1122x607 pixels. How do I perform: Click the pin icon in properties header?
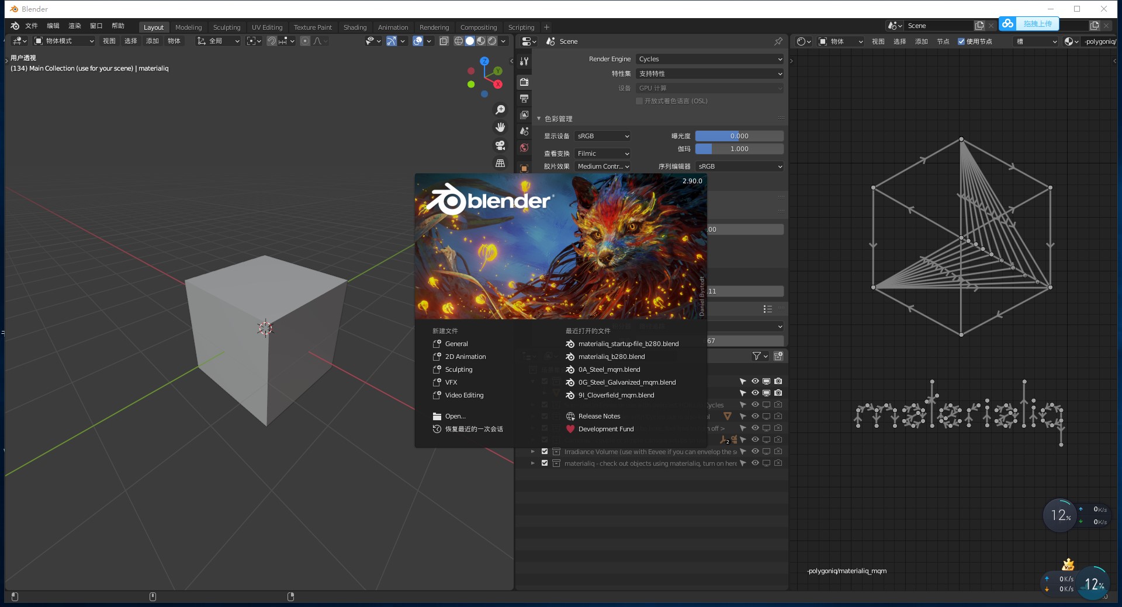pos(778,41)
